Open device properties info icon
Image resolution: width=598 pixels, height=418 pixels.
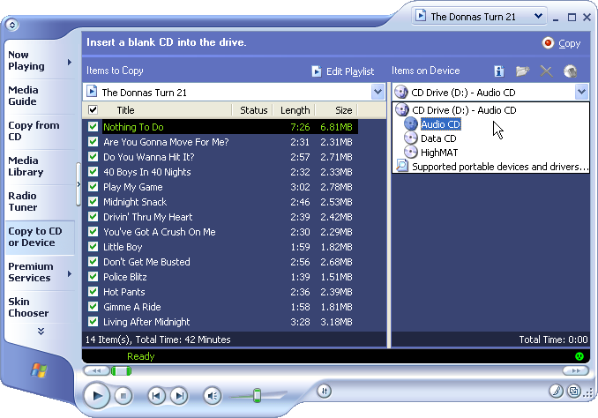499,71
